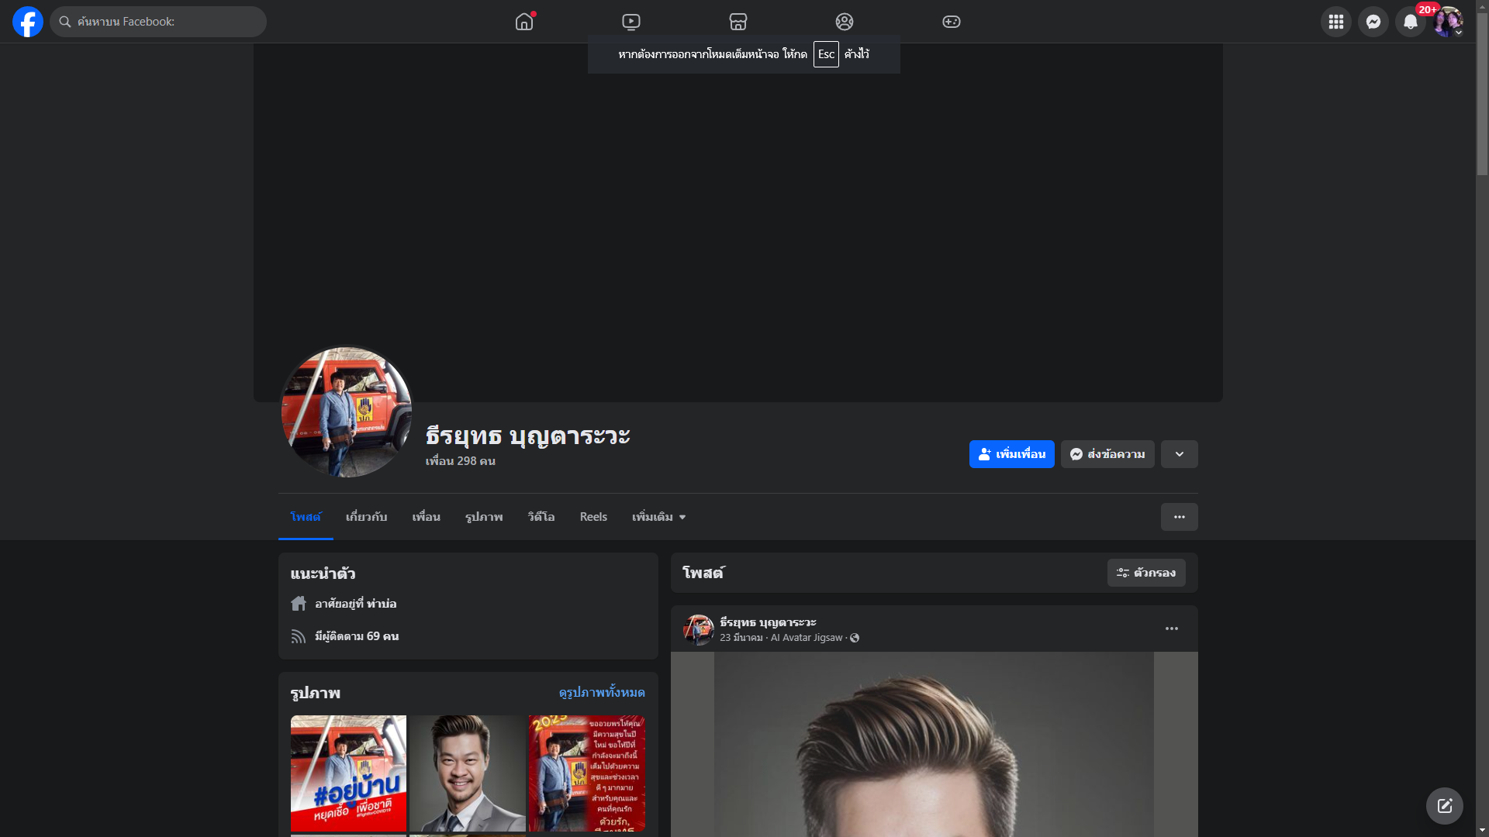The image size is (1489, 837).
Task: Click the new message compose icon
Action: (1445, 806)
